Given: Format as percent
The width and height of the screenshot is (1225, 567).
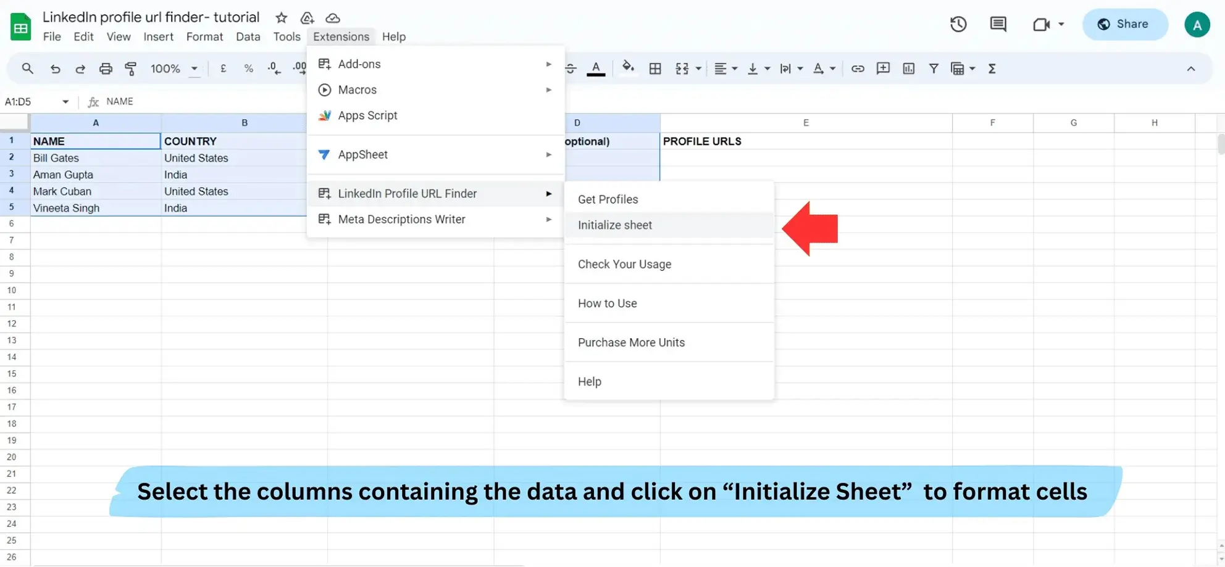Looking at the screenshot, I should (248, 68).
